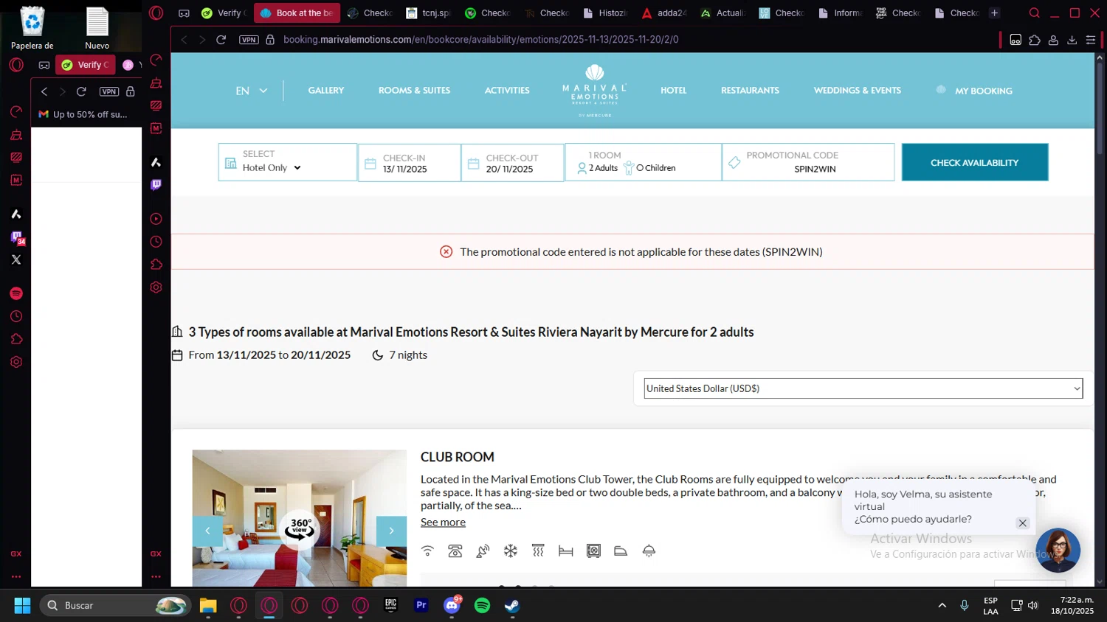Open the Restaurants menu item

pos(750,91)
